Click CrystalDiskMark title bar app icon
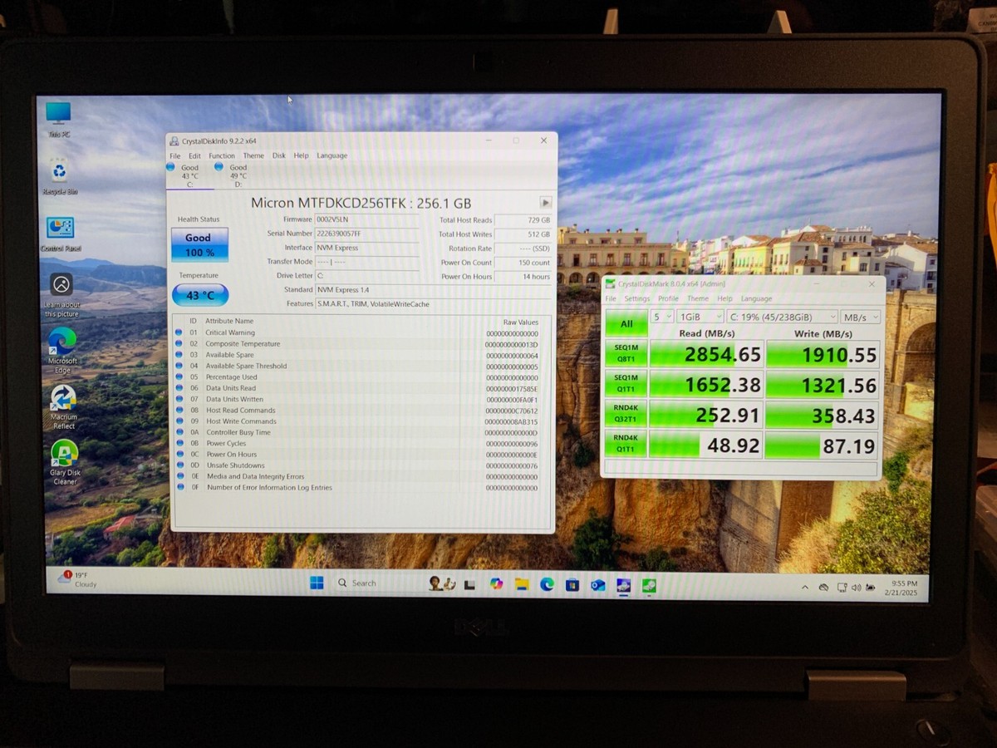The width and height of the screenshot is (997, 748). coord(611,283)
